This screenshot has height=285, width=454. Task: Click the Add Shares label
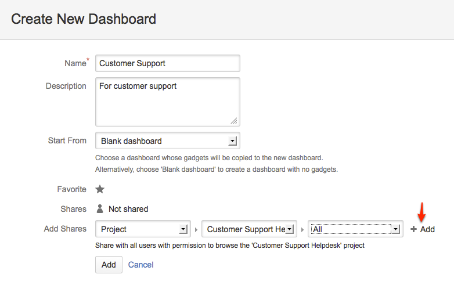65,229
